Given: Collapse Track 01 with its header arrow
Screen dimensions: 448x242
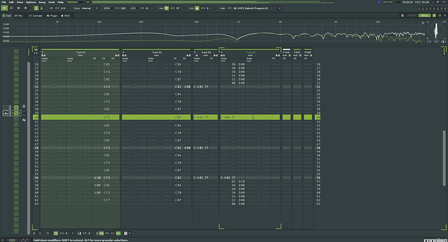Looking at the screenshot, I should coord(43,52).
